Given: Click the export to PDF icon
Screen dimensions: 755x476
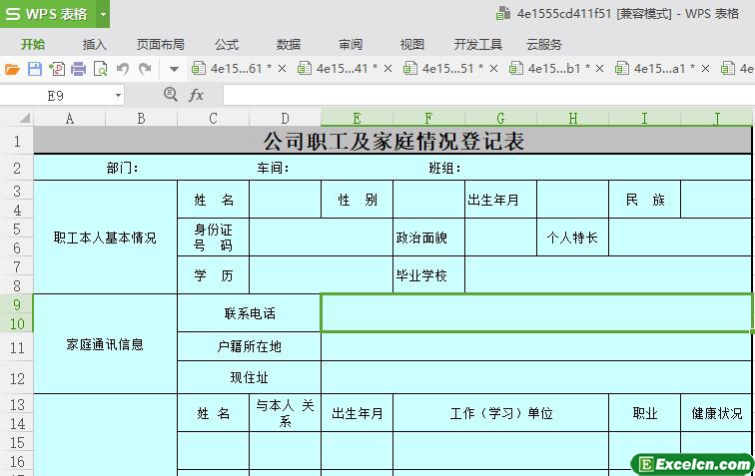Looking at the screenshot, I should tap(57, 69).
